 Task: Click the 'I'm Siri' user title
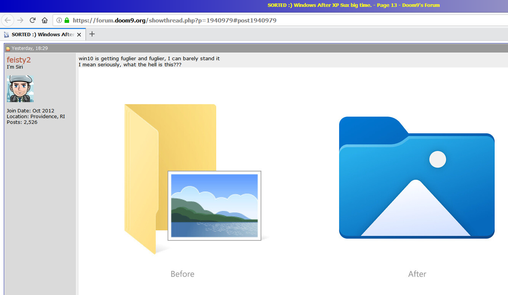coord(15,67)
